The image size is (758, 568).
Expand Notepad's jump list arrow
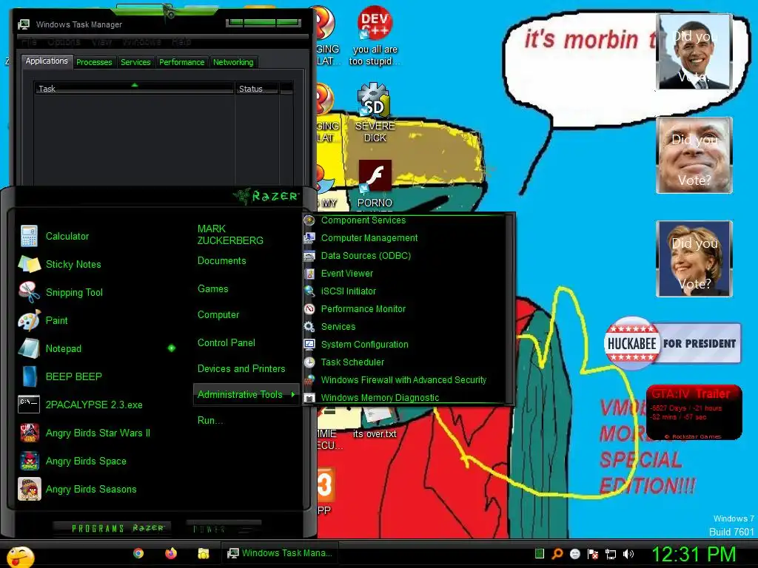172,348
